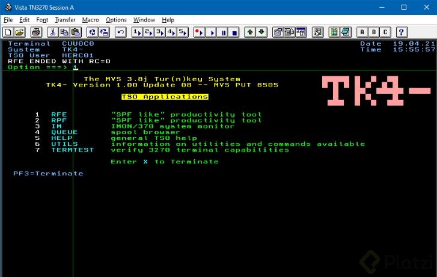Click the yellow clipboard notepad icon

pyautogui.click(x=334, y=32)
